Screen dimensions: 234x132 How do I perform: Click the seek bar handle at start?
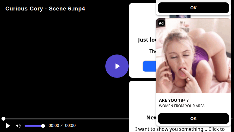3,119
